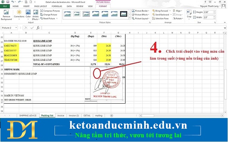Open the FILE tab

click(x=5, y=6)
